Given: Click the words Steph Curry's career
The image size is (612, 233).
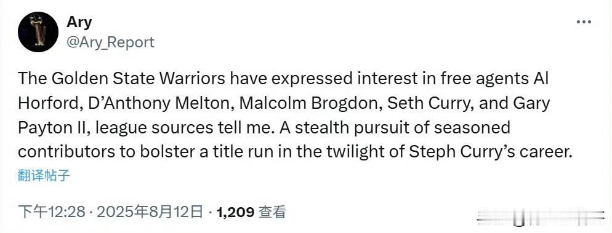Looking at the screenshot, I should pos(490,152).
